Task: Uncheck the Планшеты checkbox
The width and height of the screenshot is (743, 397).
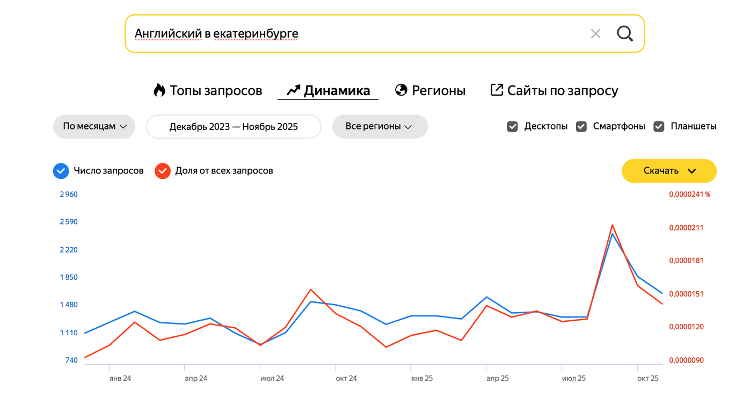Action: [x=659, y=127]
